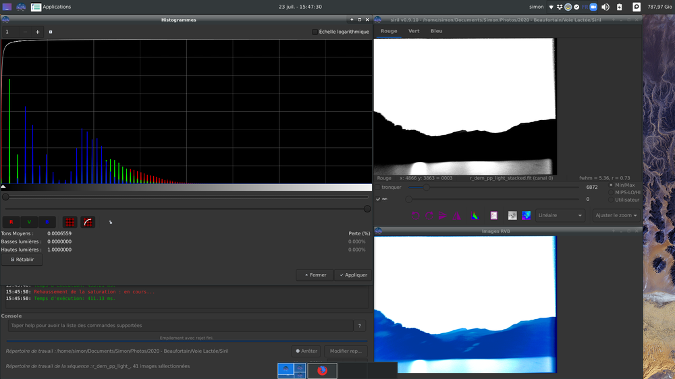Viewport: 675px width, 379px height.
Task: Click clock showing 23 juil. 15:47:30
Action: [300, 7]
